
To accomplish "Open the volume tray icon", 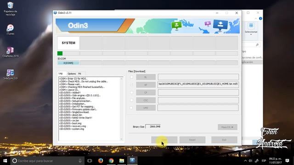I will pos(250,161).
